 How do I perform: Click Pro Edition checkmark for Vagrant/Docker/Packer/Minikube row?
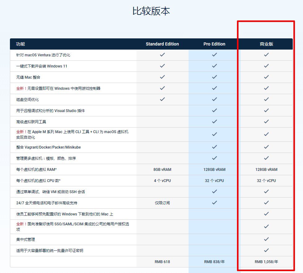(214, 147)
